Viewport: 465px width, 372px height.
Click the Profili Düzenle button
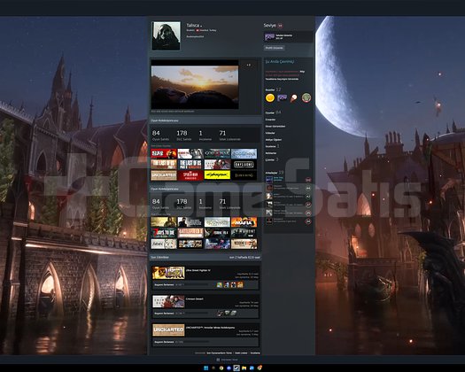(x=275, y=48)
